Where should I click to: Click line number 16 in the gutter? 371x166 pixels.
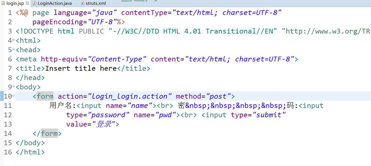8,152
